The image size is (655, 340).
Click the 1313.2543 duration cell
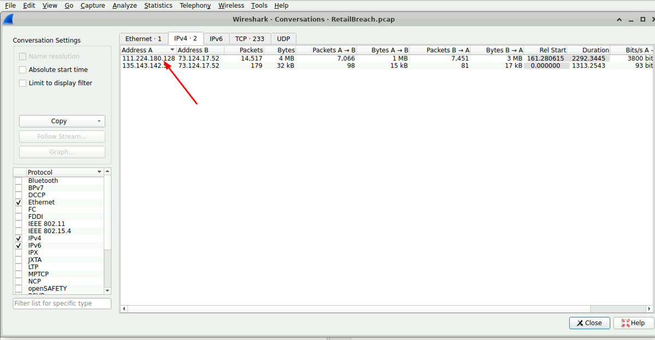[588, 65]
